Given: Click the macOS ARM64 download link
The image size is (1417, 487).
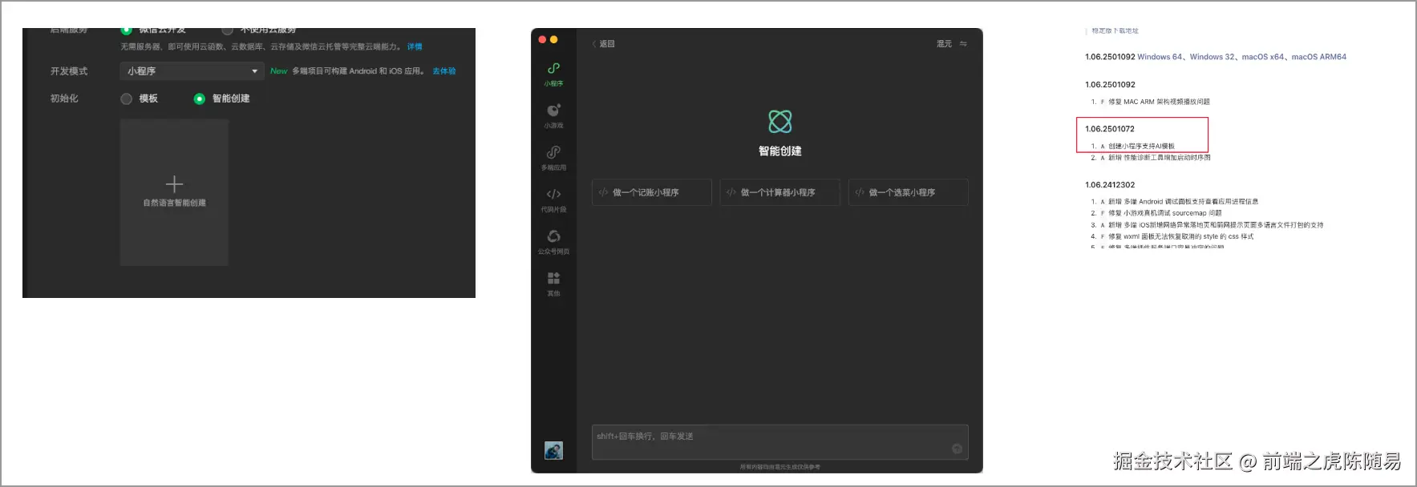Looking at the screenshot, I should pos(1319,57).
